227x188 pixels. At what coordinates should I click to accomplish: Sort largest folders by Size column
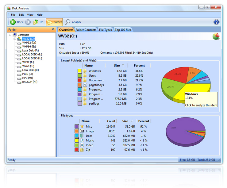117,66
